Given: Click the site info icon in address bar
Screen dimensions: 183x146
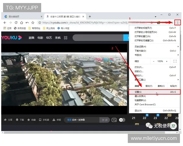Looking at the screenshot, I should click(x=40, y=23).
